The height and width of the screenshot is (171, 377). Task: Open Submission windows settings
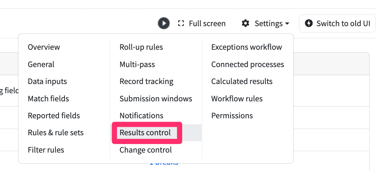(x=156, y=98)
